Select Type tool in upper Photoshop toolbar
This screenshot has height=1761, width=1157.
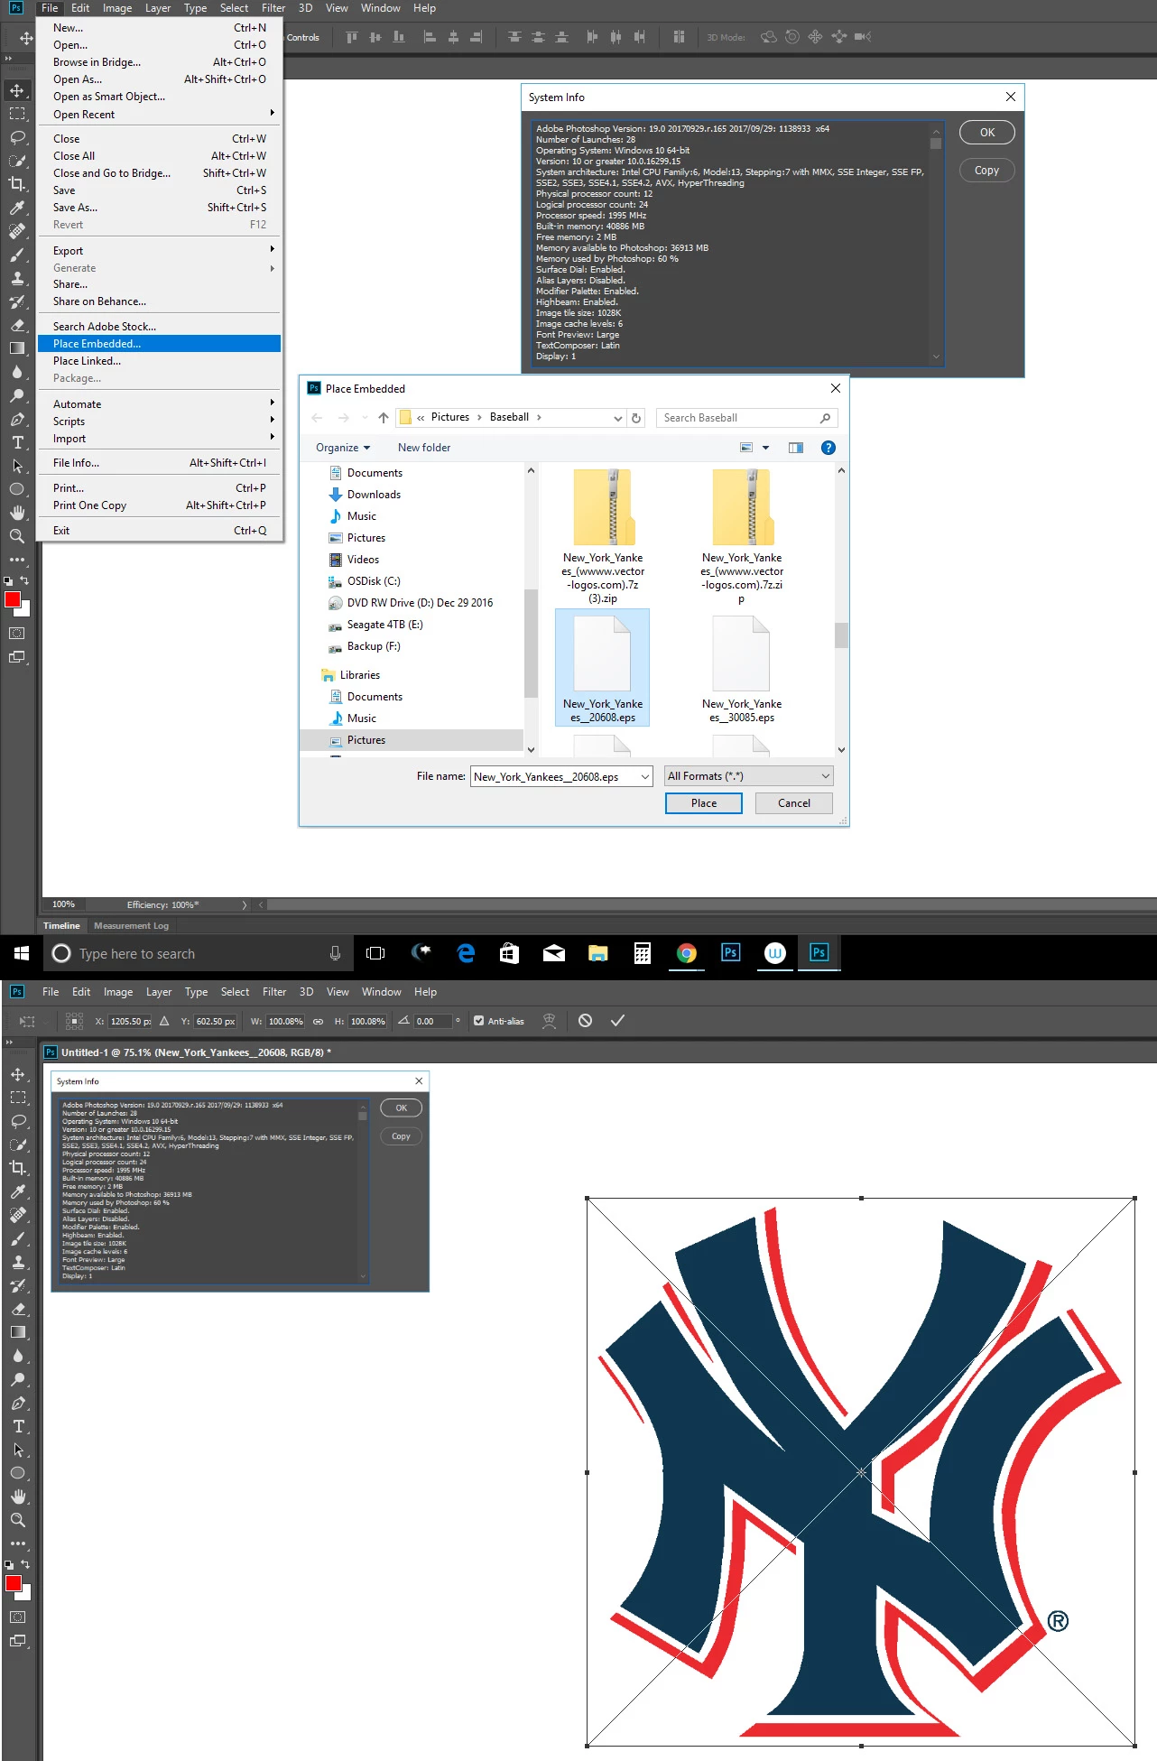[17, 442]
